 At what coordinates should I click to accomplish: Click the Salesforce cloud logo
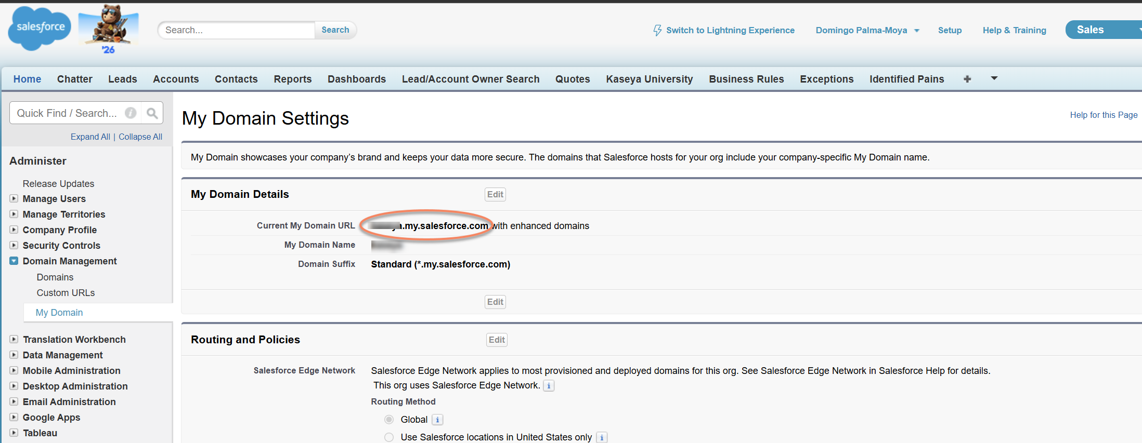pos(40,29)
